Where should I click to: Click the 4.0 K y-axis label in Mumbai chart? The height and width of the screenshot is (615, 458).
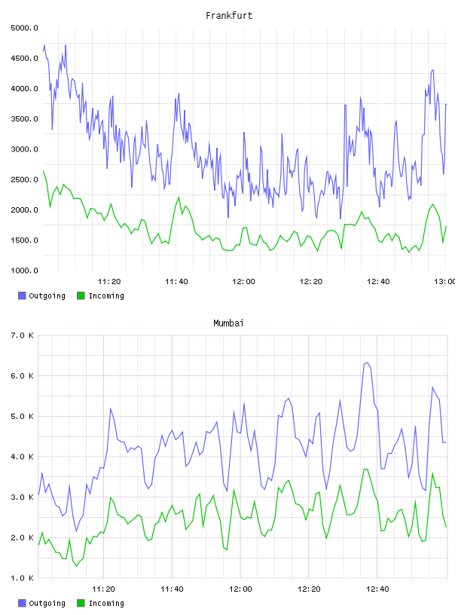point(22,457)
